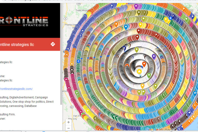The image size is (198, 132).
Task: Select the blue marker labeled C
Action: [78, 61]
